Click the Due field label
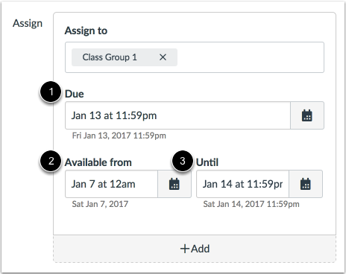The height and width of the screenshot is (274, 346). point(75,94)
